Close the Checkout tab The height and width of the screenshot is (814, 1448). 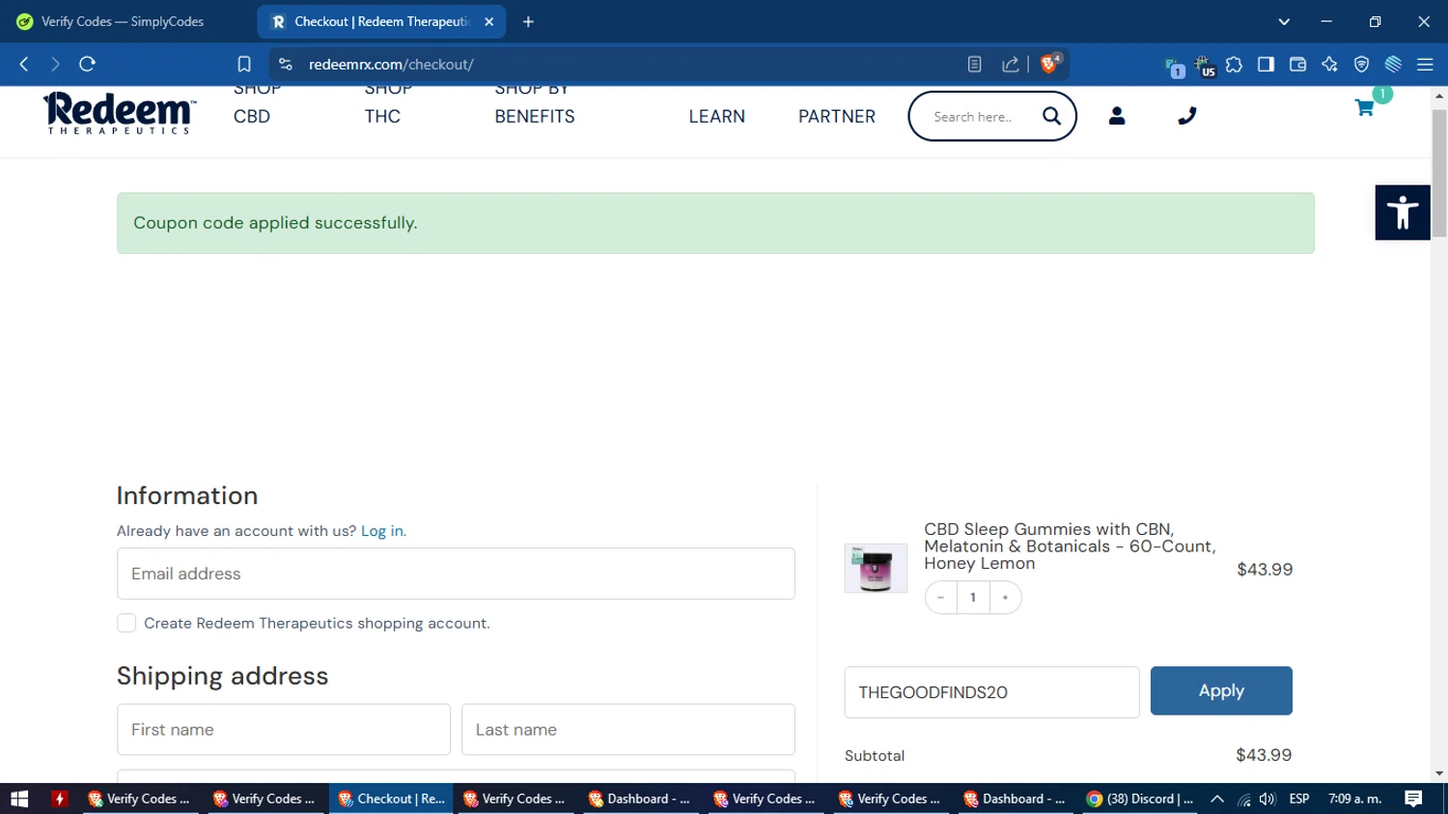489,21
